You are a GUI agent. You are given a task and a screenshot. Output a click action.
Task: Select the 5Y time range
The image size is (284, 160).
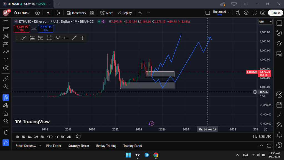coord(63,137)
